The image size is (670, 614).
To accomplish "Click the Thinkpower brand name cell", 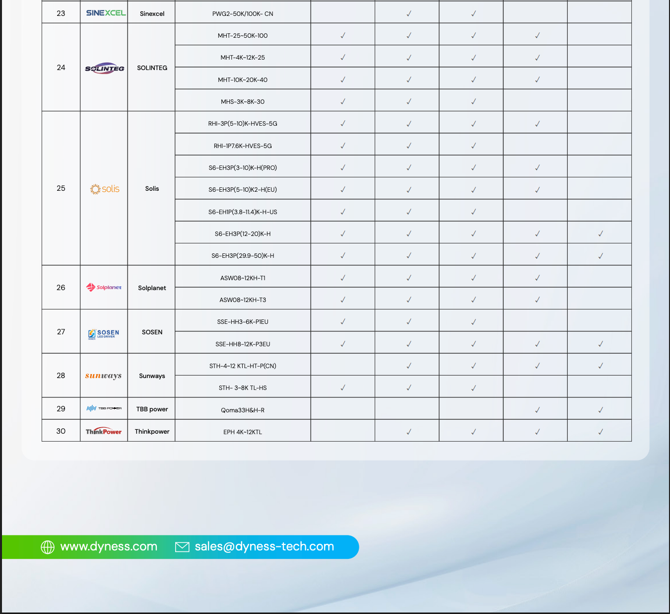I will pos(152,432).
